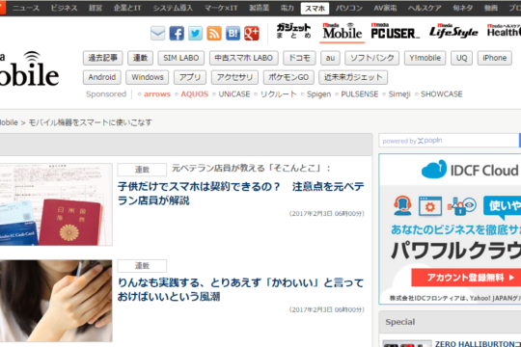Open the システム導入 top menu item
Image resolution: width=521 pixels, height=347 pixels.
173,8
